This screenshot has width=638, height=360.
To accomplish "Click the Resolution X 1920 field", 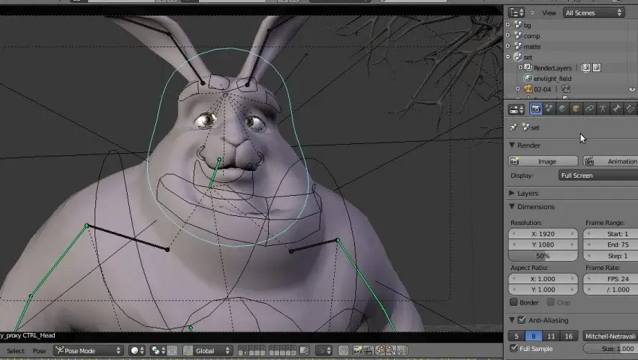I will point(542,234).
